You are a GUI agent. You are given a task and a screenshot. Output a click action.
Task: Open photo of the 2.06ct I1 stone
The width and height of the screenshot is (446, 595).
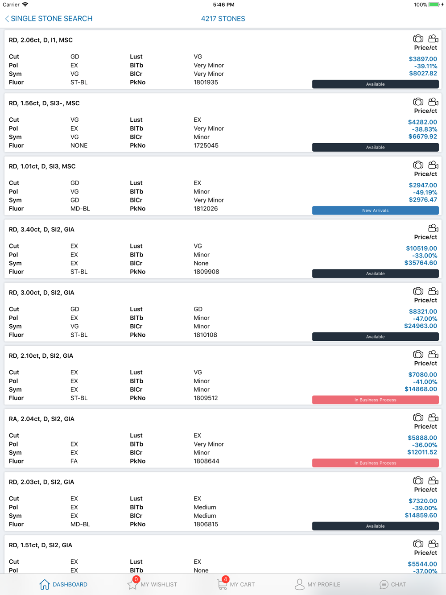pyautogui.click(x=418, y=39)
